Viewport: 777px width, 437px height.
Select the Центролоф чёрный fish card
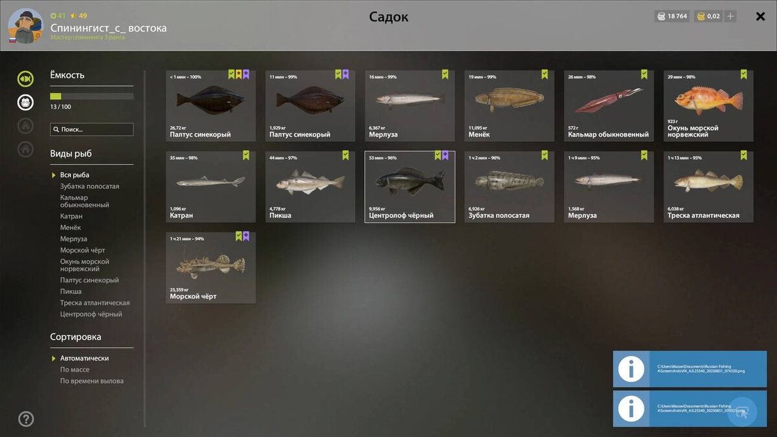[x=410, y=187]
